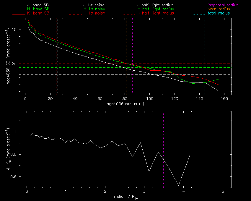Click the 100 tick label on the radius axis
This screenshot has width=251, height=201.
tap(150, 99)
